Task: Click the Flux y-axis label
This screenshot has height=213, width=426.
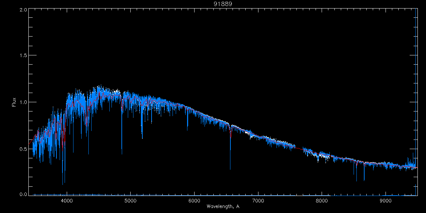Action: pyautogui.click(x=14, y=102)
